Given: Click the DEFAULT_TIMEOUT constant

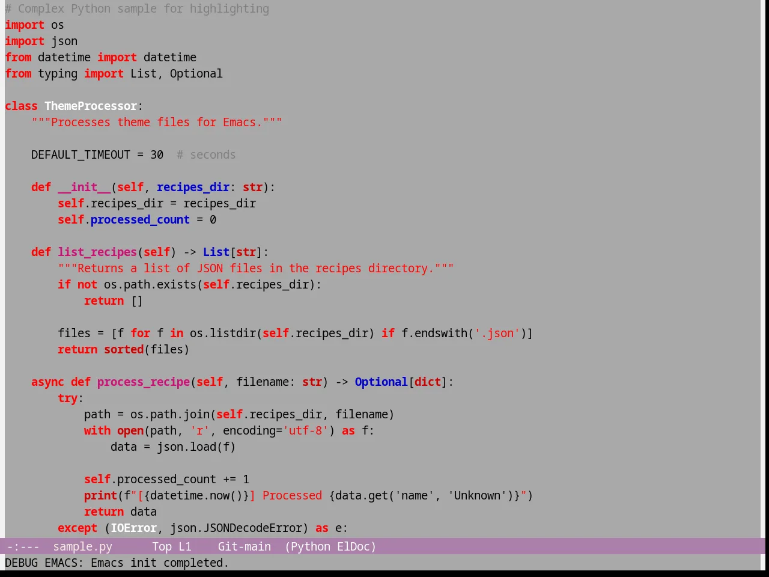Looking at the screenshot, I should [x=81, y=154].
